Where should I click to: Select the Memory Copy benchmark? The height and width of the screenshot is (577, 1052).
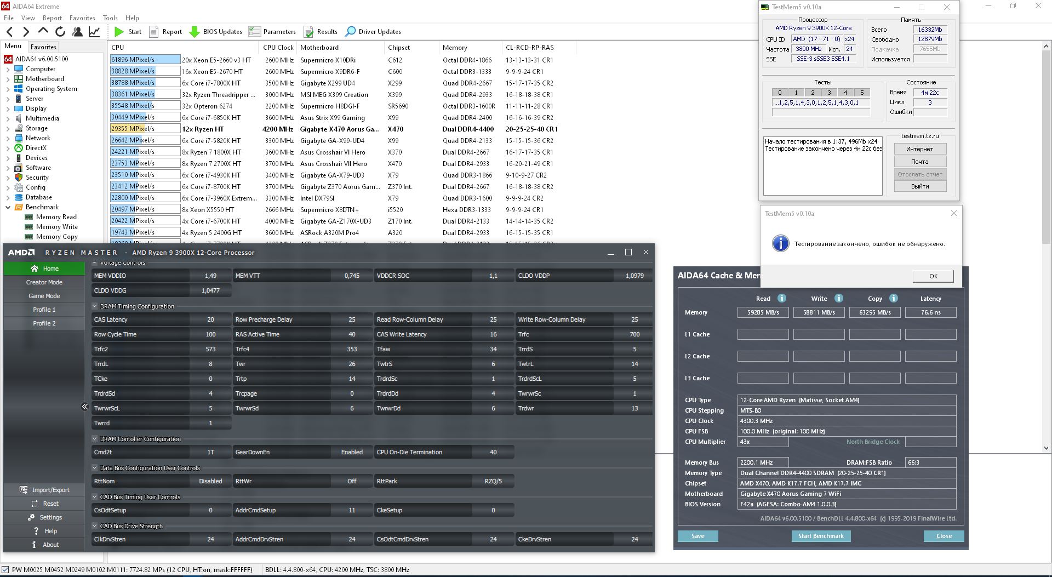[56, 237]
